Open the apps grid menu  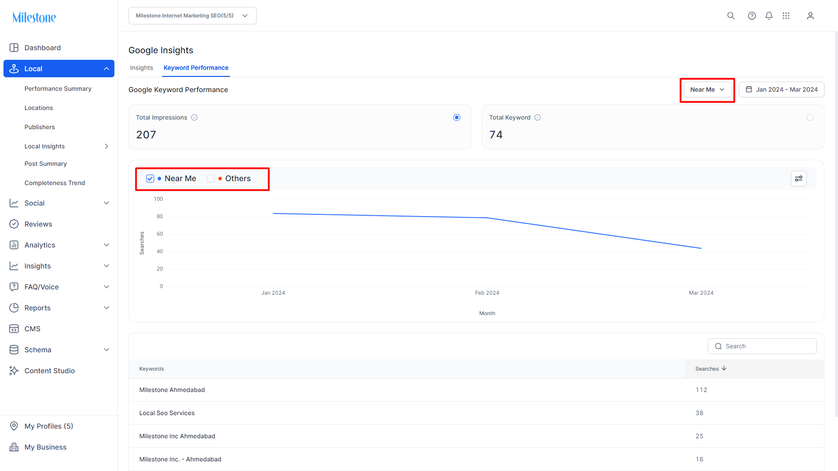786,16
